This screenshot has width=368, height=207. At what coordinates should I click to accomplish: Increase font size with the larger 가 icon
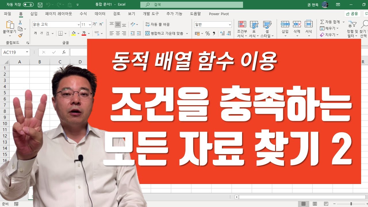click(x=94, y=24)
